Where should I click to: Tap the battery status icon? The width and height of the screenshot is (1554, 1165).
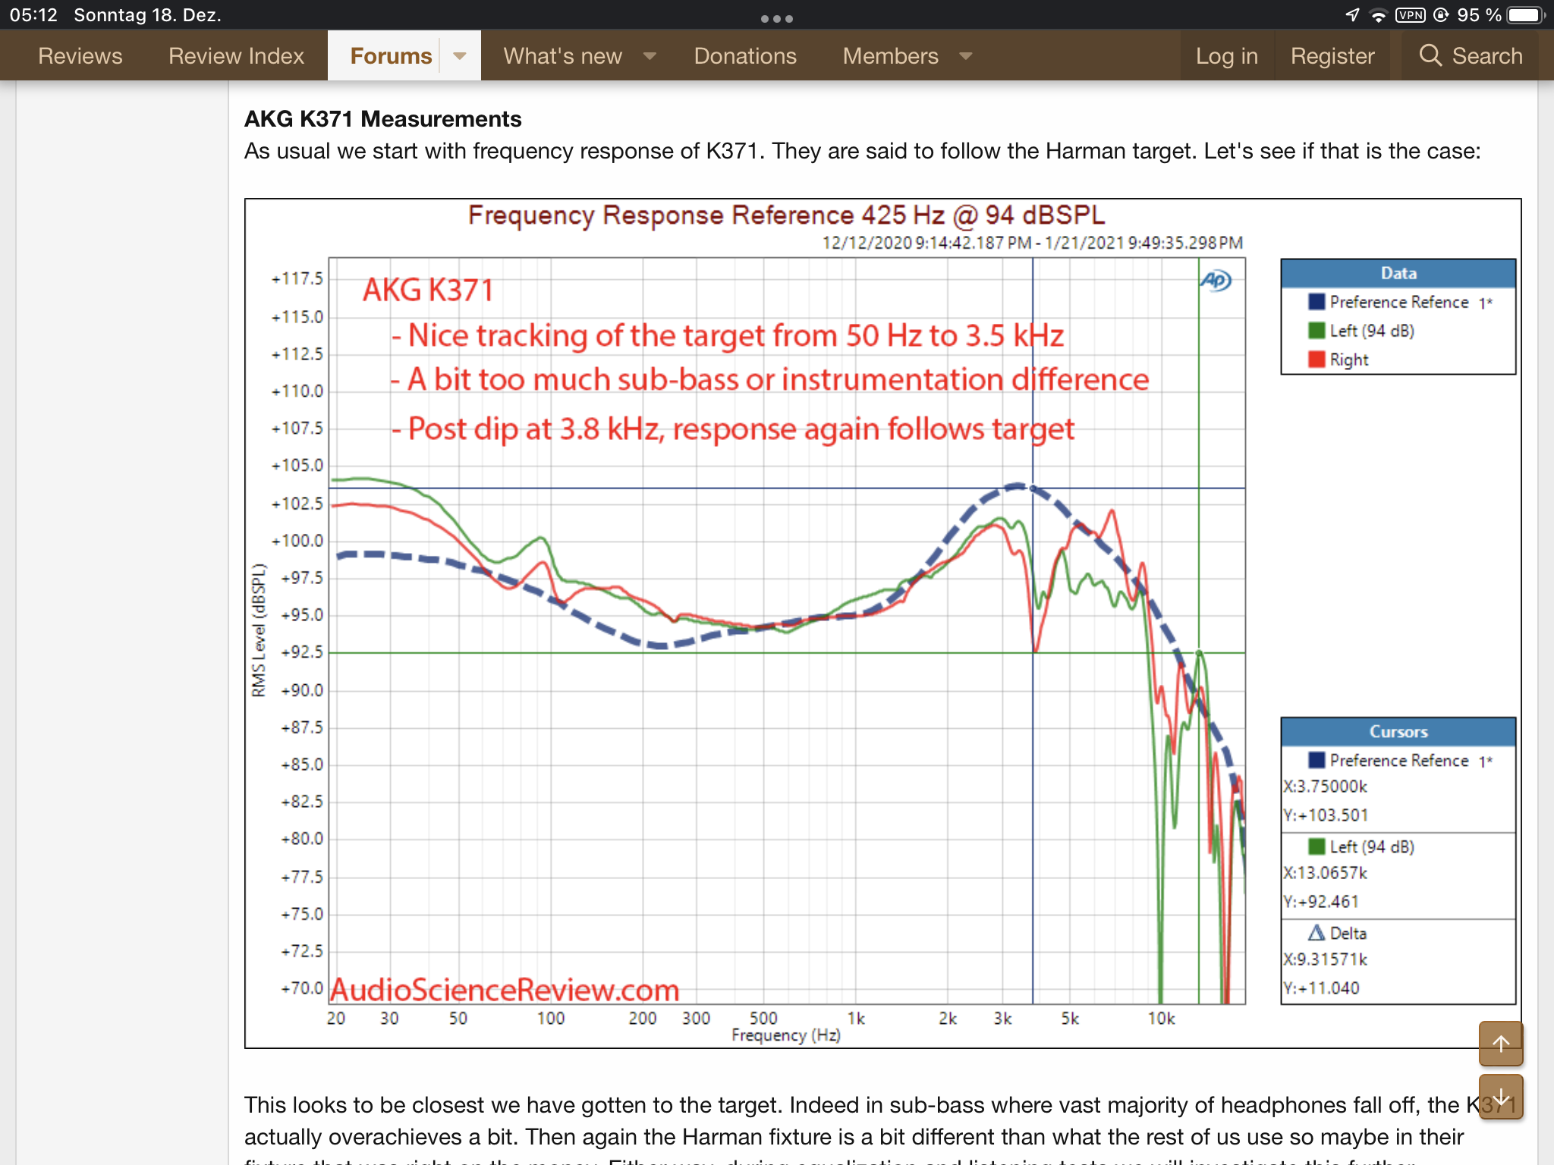coord(1526,15)
